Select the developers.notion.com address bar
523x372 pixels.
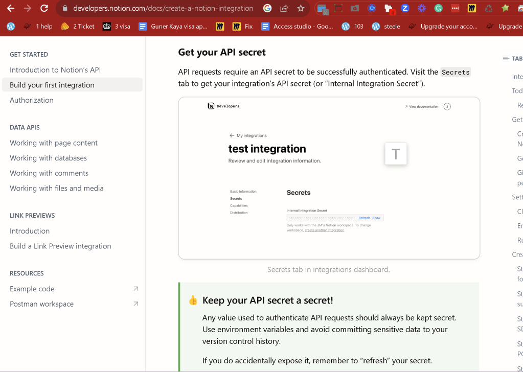tap(163, 8)
